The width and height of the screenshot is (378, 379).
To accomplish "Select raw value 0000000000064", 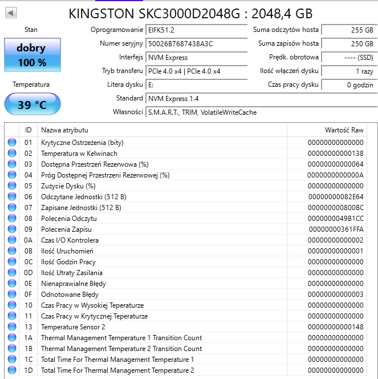I will [x=335, y=164].
